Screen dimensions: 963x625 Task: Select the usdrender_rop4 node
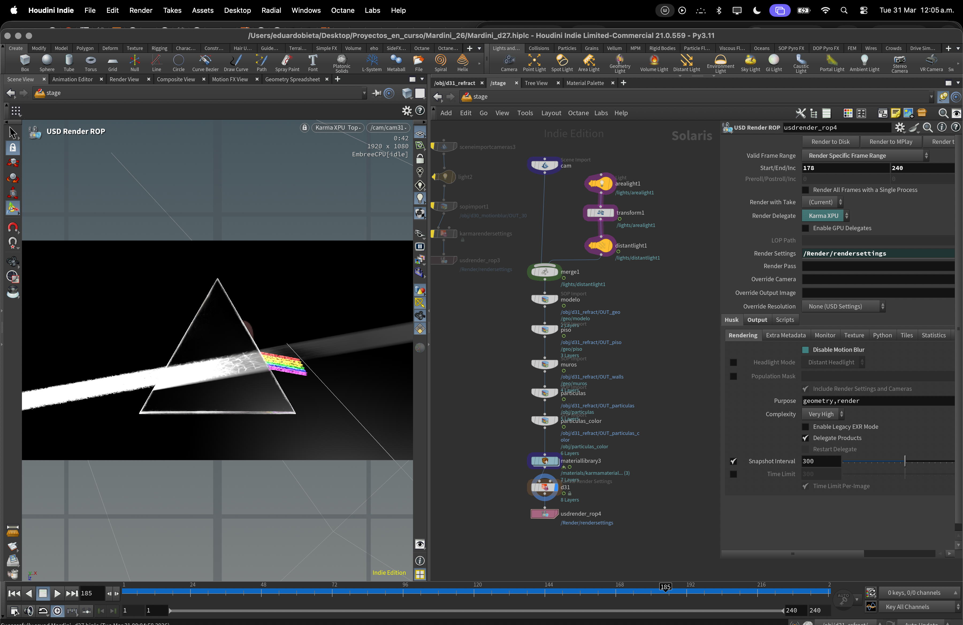pyautogui.click(x=544, y=514)
